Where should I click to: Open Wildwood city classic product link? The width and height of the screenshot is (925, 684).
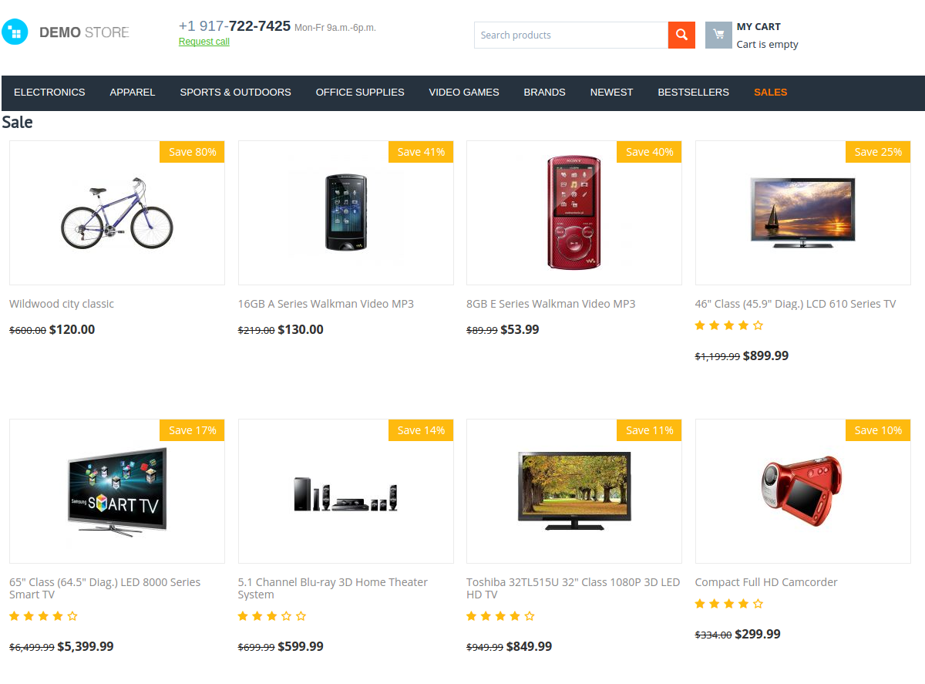(62, 304)
